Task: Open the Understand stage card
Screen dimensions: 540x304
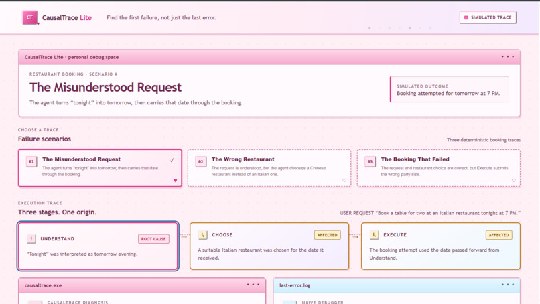Action: [x=98, y=246]
